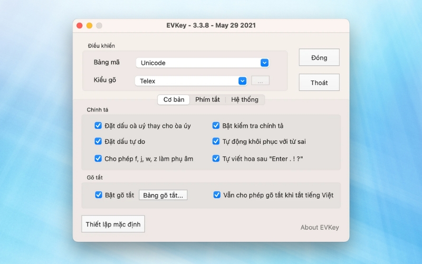Minimize the EVKey window with yellow button
The width and height of the screenshot is (422, 264).
click(x=89, y=25)
